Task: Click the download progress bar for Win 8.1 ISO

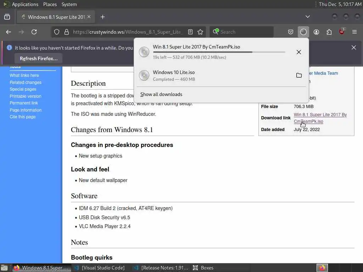Action: pyautogui.click(x=219, y=52)
